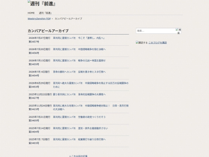
Task: Open the このブログを購読 subscribe link
Action: point(158,43)
